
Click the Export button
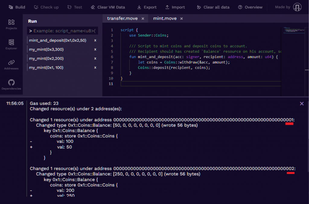pyautogui.click(x=147, y=7)
